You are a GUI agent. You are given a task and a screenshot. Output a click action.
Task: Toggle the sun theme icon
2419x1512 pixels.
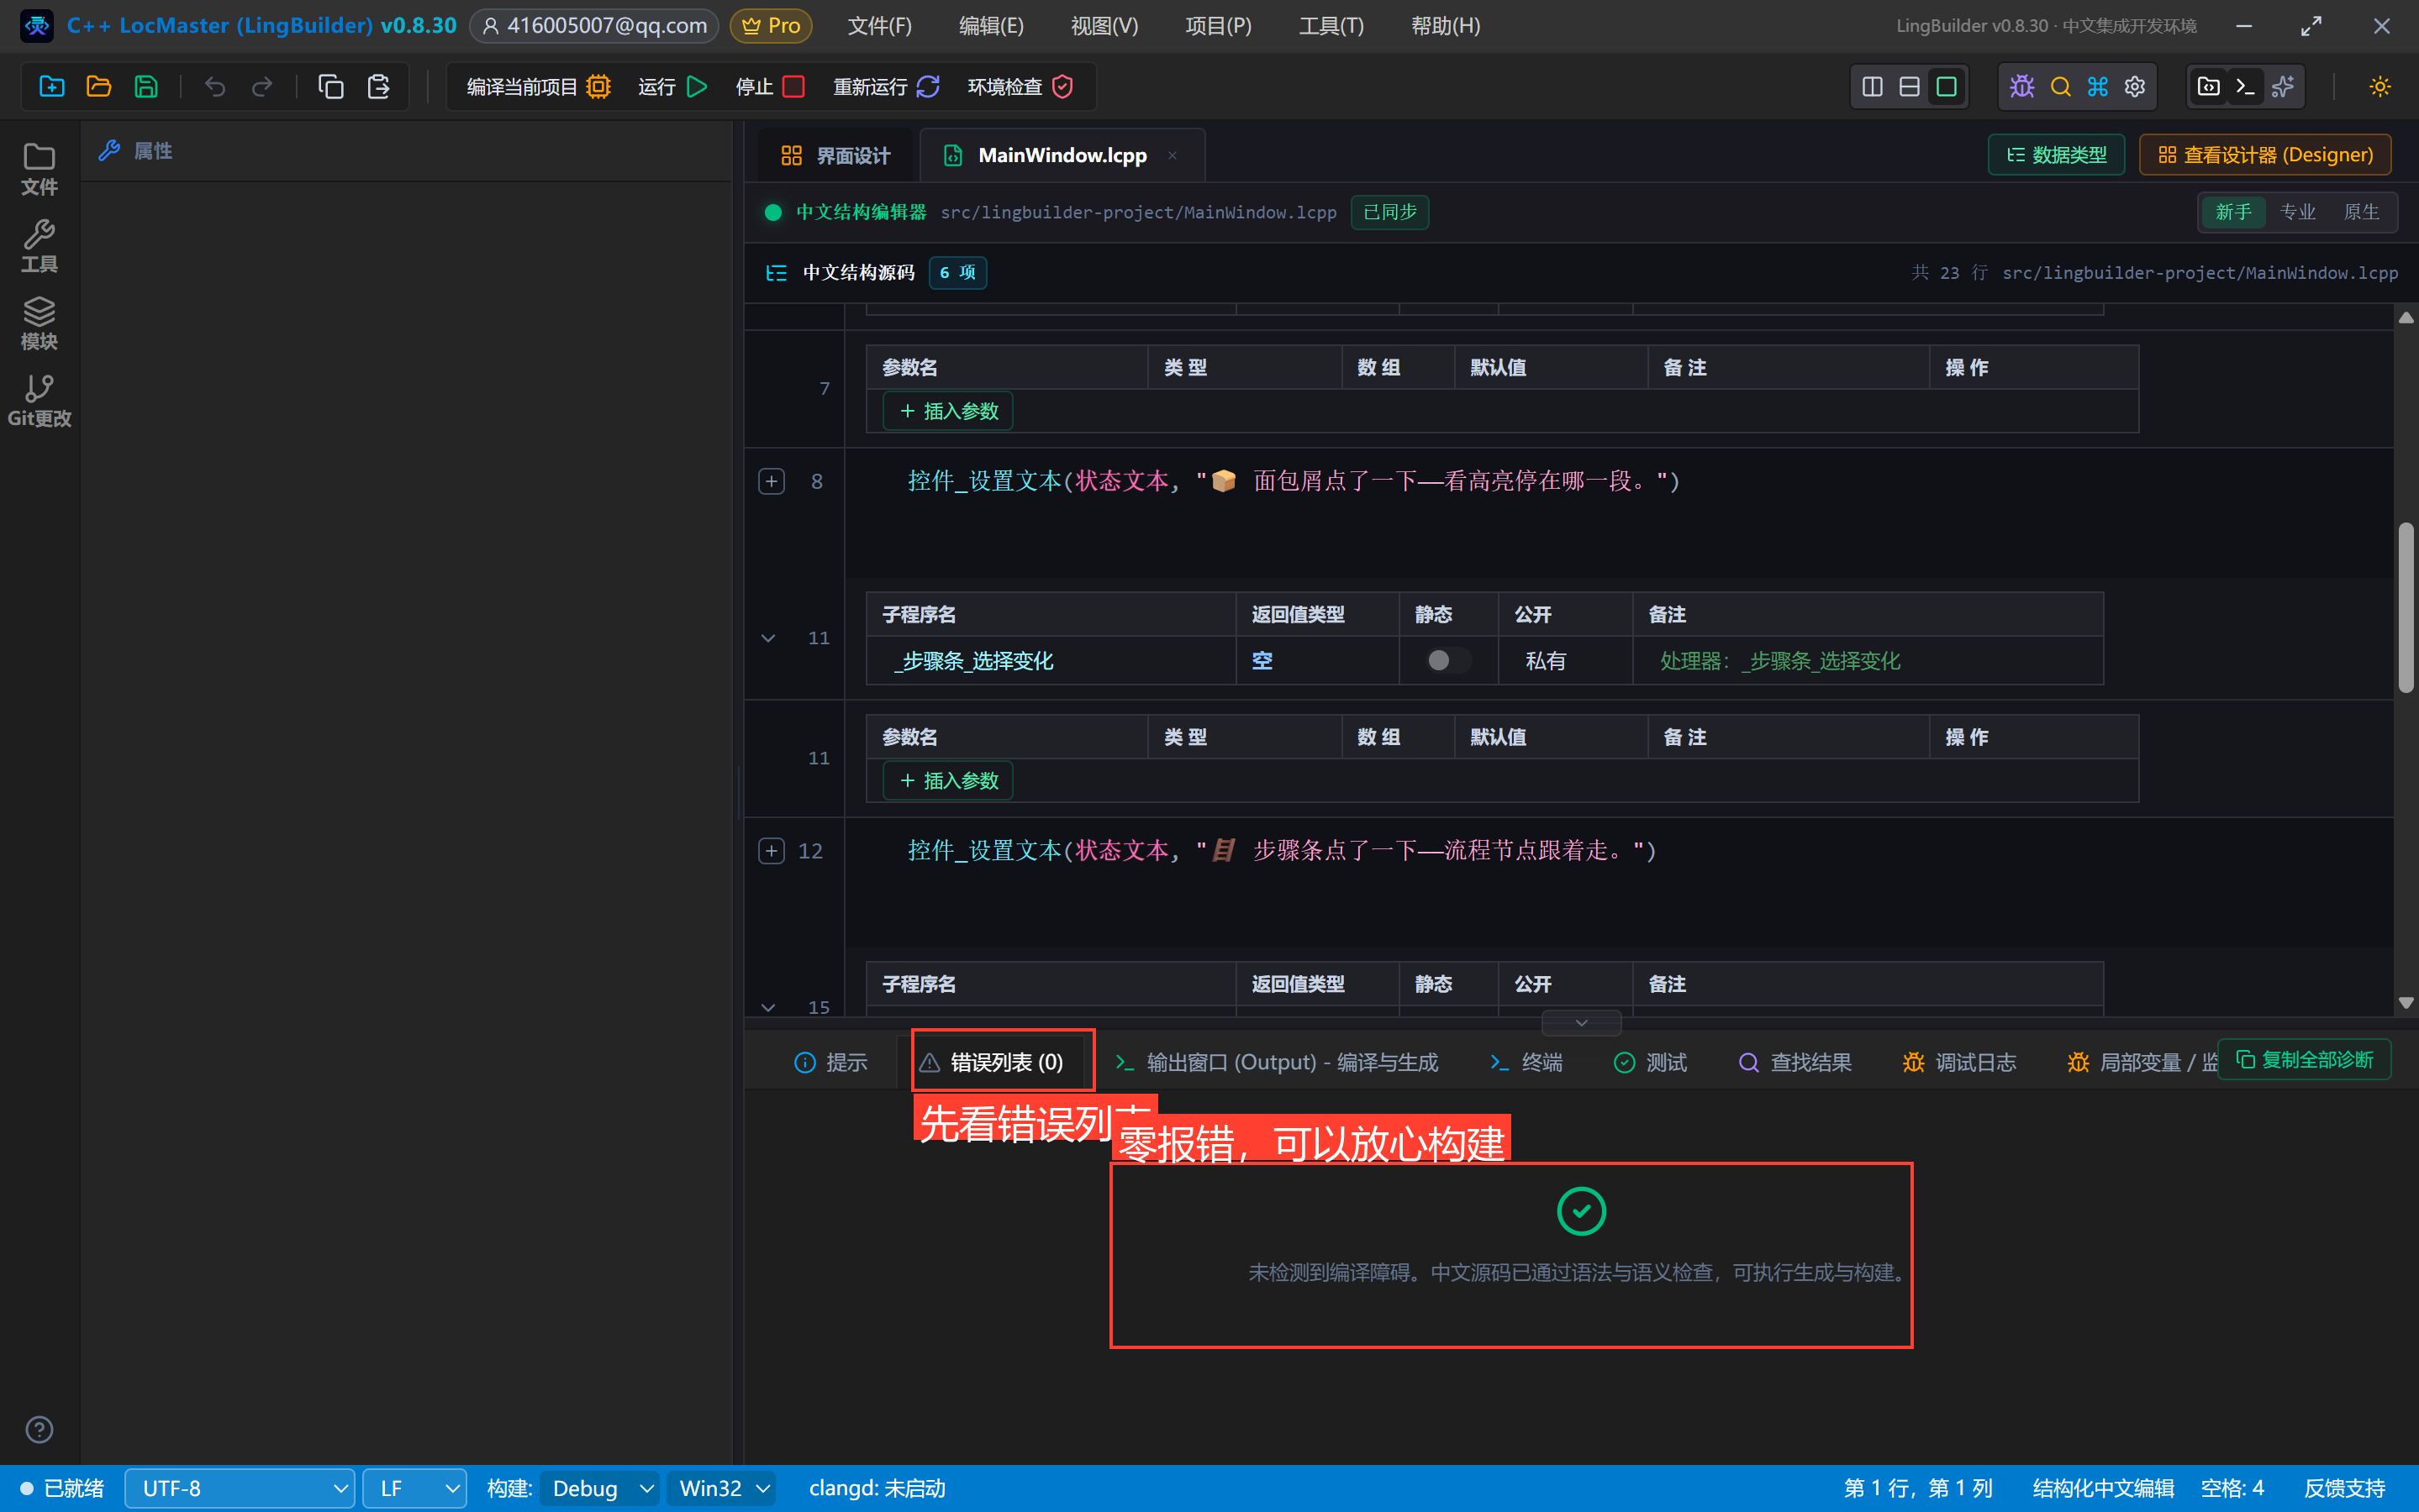pyautogui.click(x=2379, y=87)
